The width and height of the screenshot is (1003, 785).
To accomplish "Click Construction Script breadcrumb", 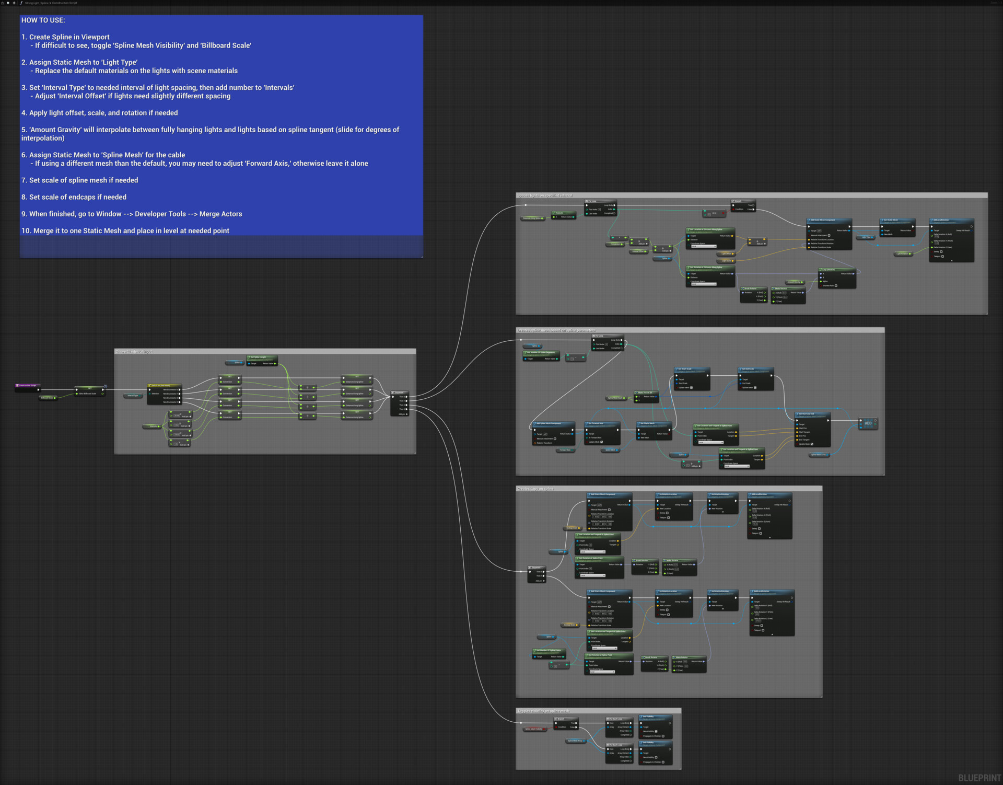I will click(x=64, y=3).
